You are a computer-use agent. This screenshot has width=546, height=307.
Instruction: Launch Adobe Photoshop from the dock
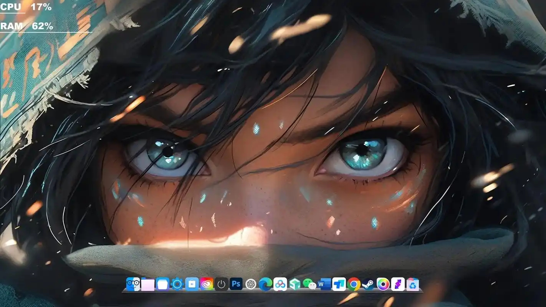236,284
